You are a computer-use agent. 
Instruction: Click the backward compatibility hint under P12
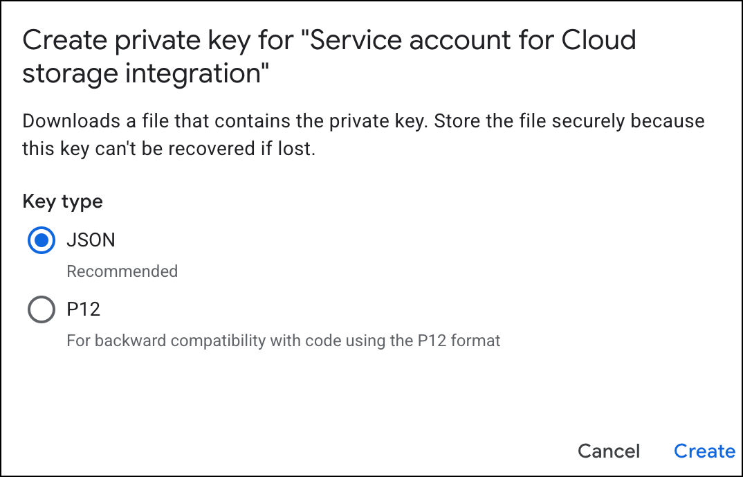pos(283,341)
